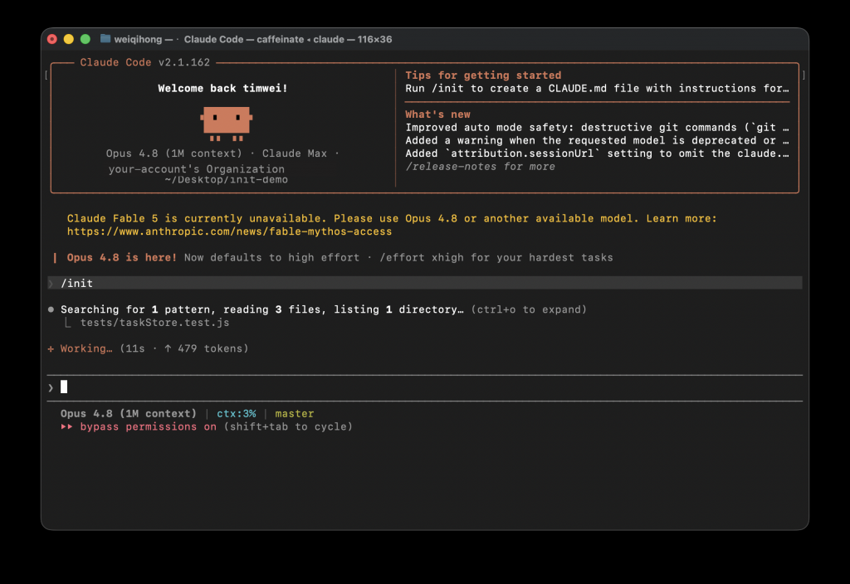Click the 'Claude Fable 5 is currently unavailable' warning
Screen dimensions: 850x584
tap(392, 218)
